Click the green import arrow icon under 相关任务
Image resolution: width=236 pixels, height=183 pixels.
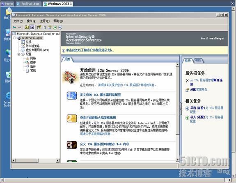(187, 118)
